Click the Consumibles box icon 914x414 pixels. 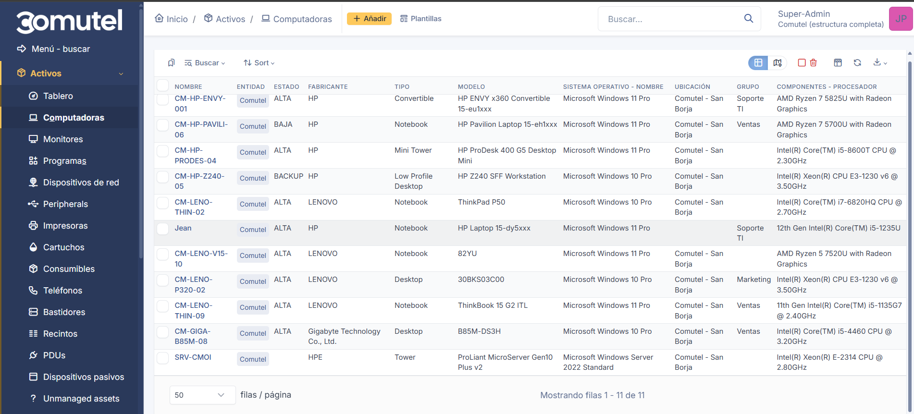coord(33,269)
